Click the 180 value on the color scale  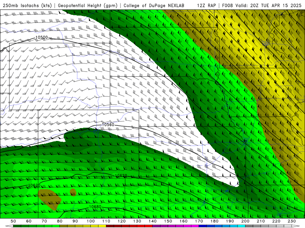click(x=214, y=221)
